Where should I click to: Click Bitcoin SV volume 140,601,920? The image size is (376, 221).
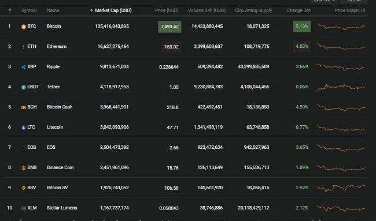[x=210, y=188]
